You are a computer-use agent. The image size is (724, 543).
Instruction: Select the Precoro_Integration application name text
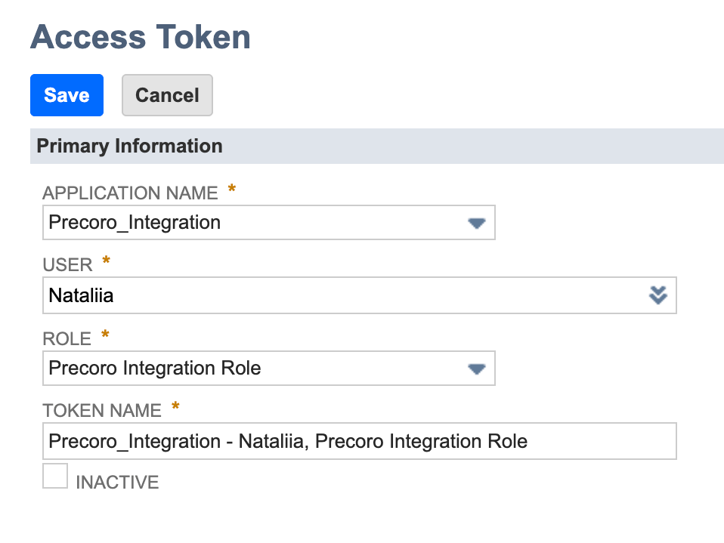pyautogui.click(x=135, y=223)
